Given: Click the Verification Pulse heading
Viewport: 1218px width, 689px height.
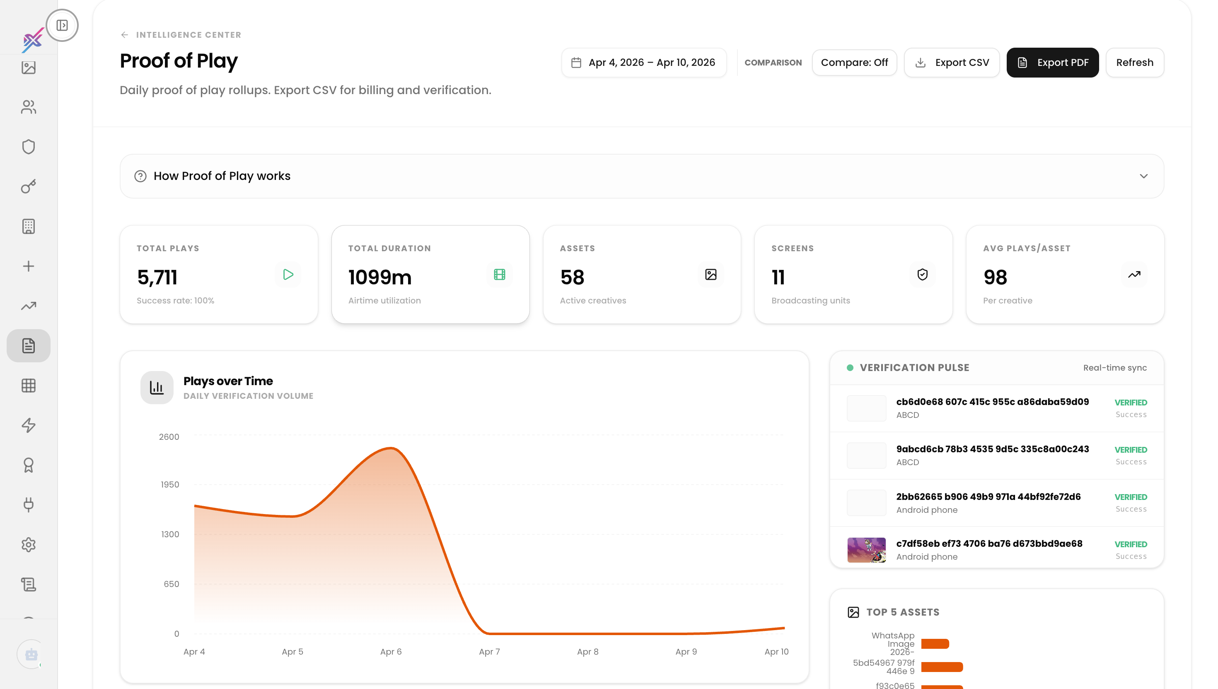Looking at the screenshot, I should [914, 368].
